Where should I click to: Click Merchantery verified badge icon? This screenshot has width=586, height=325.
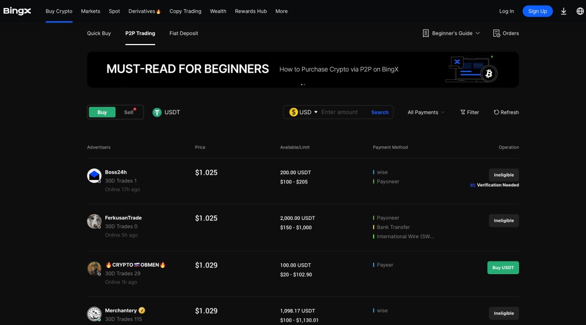[x=142, y=311]
